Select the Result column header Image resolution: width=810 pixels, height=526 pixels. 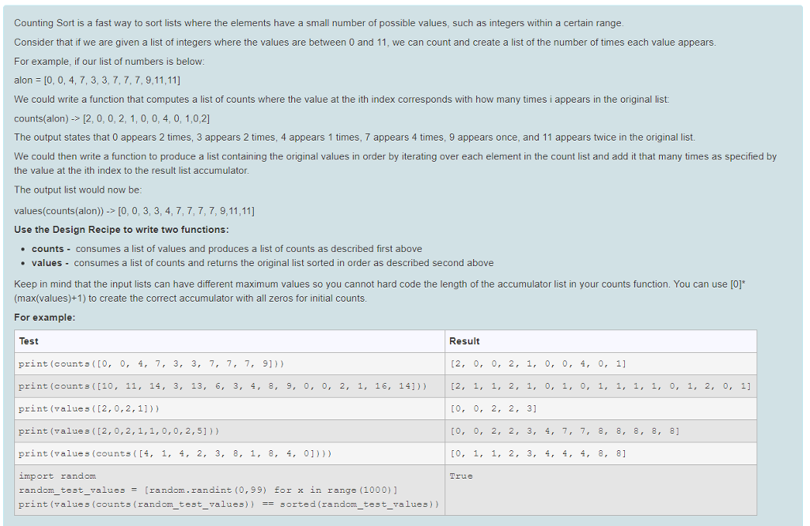tap(463, 340)
